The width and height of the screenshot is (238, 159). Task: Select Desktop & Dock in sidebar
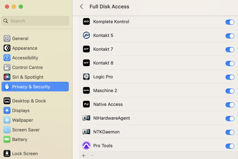pos(35,101)
